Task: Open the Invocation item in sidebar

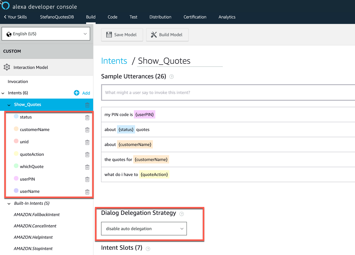Action: point(18,81)
